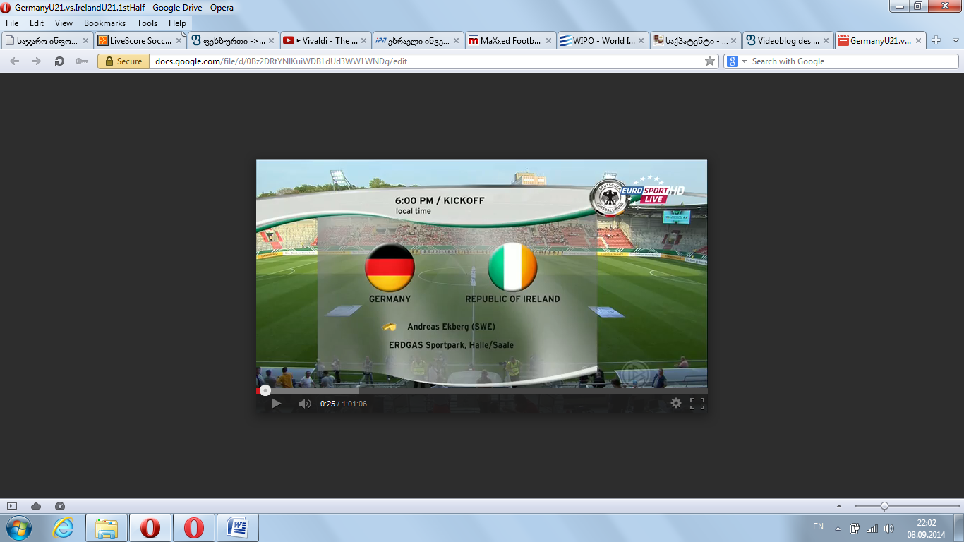Screen dimensions: 964x542
Task: Go forward to the next page
Action: [x=36, y=61]
